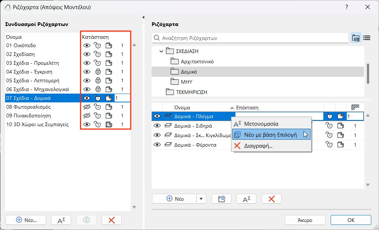Switch to folder tree view of layers

pyautogui.click(x=356, y=38)
